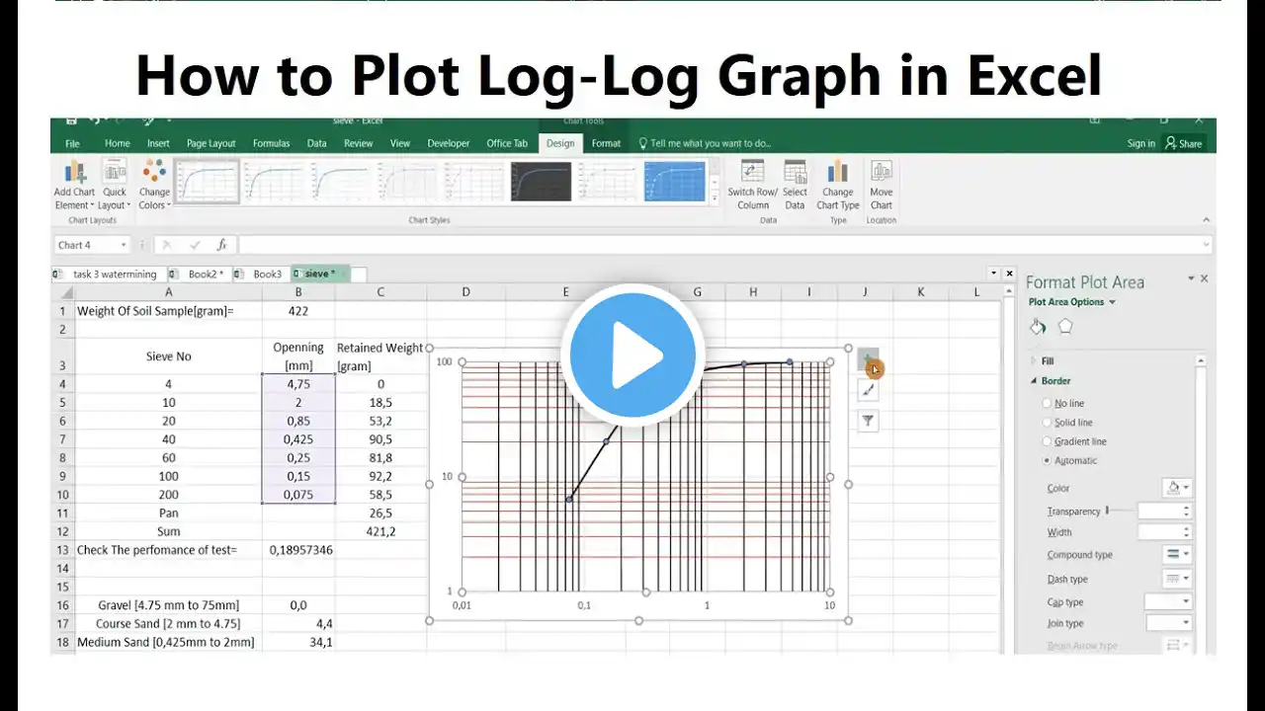Click Select Data button
The height and width of the screenshot is (711, 1265).
[x=795, y=185]
